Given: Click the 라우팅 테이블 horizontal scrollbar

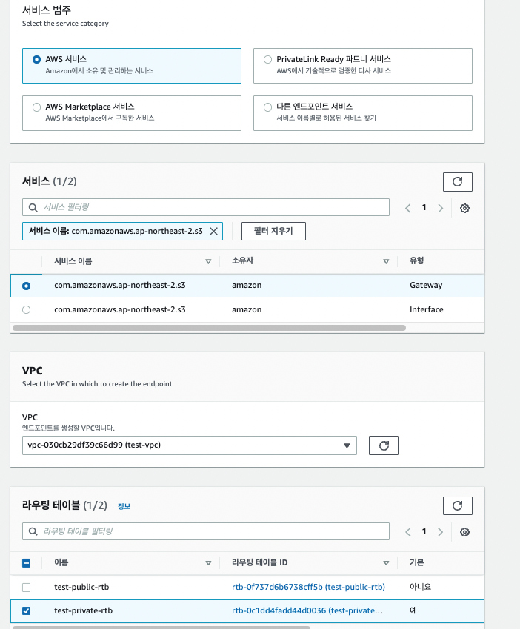Looking at the screenshot, I should [161, 627].
